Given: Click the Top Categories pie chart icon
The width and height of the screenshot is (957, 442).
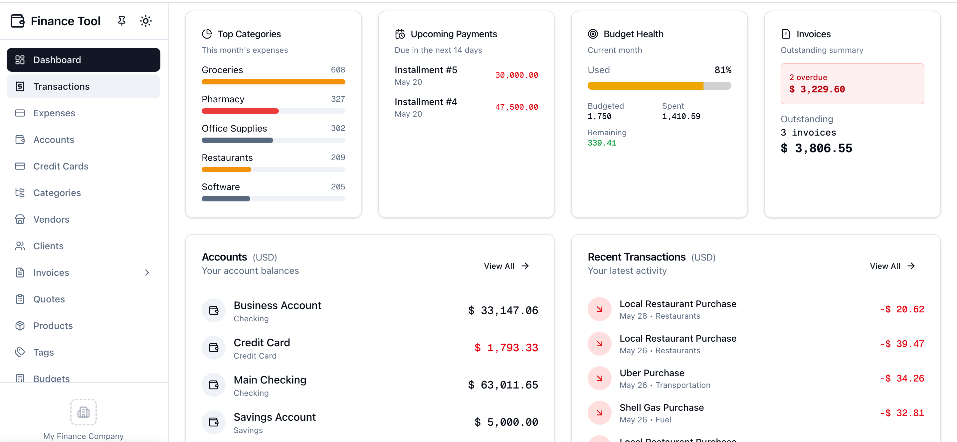Looking at the screenshot, I should click(207, 34).
